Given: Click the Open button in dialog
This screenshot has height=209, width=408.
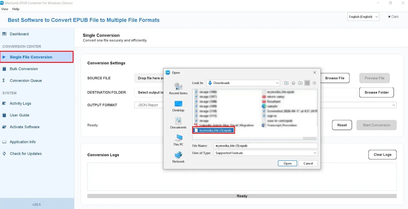Looking at the screenshot, I should (287, 163).
